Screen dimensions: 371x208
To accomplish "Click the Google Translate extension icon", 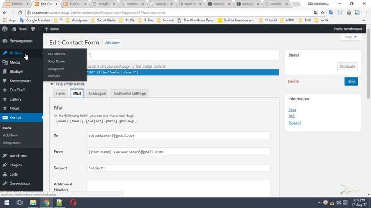I will pyautogui.click(x=331, y=13).
